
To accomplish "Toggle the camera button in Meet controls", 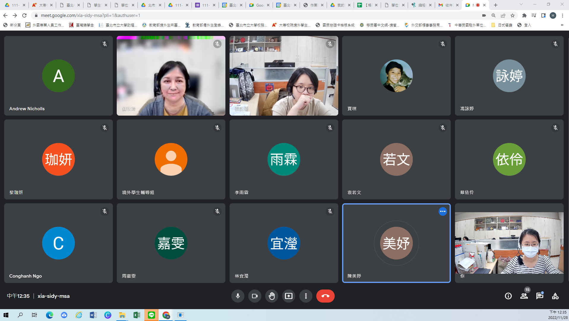I will [255, 296].
